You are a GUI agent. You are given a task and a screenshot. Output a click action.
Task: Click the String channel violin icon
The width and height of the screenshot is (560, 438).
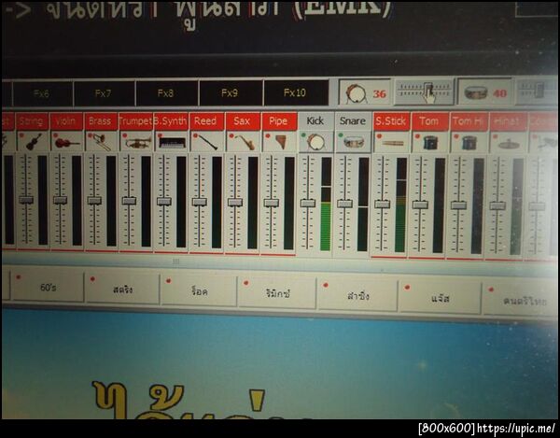point(32,141)
